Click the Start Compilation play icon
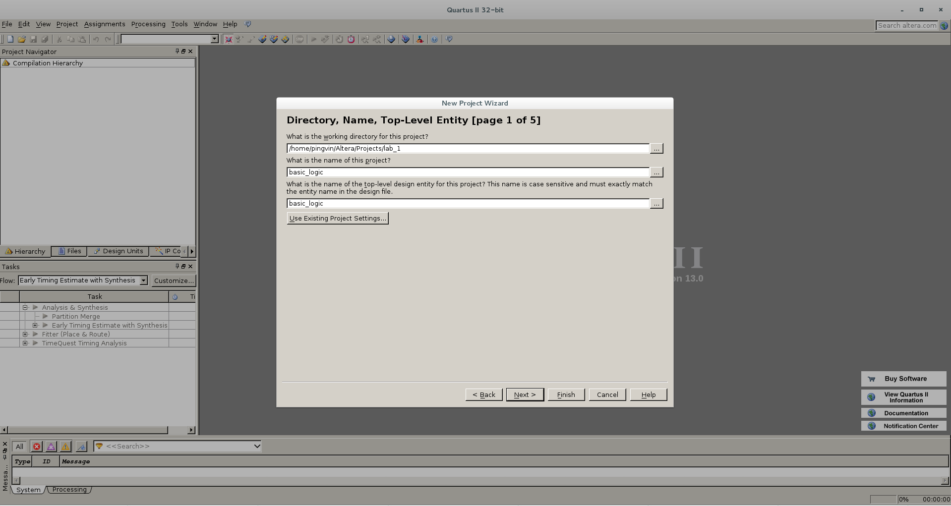Image resolution: width=951 pixels, height=506 pixels. [x=313, y=39]
